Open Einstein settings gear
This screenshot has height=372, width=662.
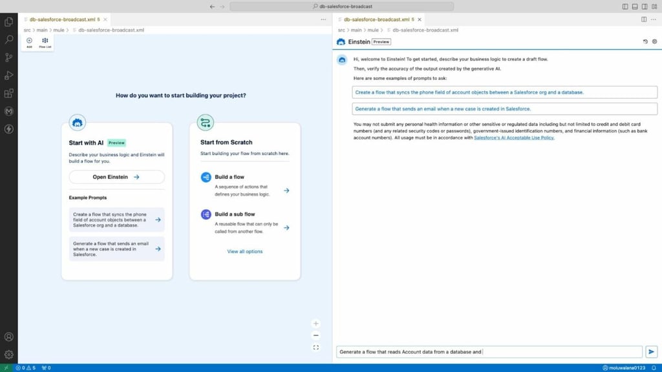click(x=654, y=42)
